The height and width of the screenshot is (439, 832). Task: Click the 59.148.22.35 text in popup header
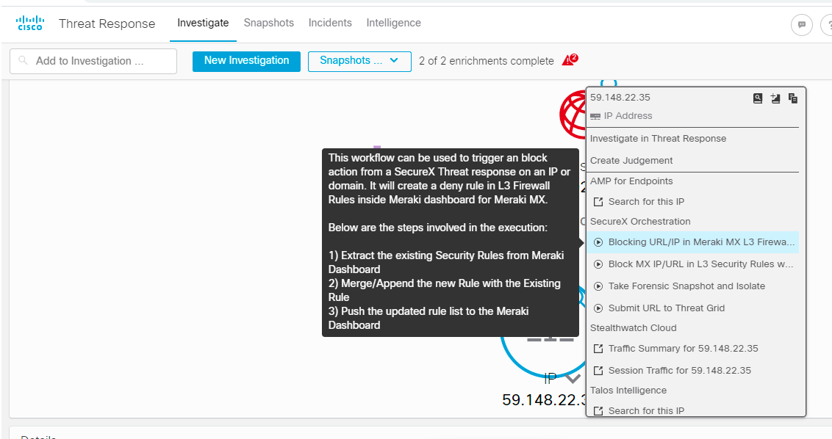pyautogui.click(x=620, y=98)
